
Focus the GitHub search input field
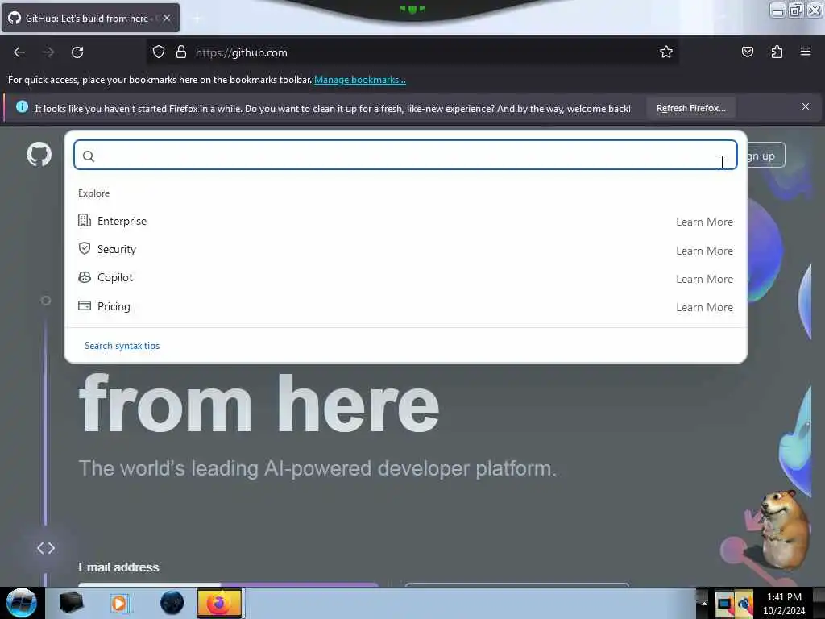point(405,155)
